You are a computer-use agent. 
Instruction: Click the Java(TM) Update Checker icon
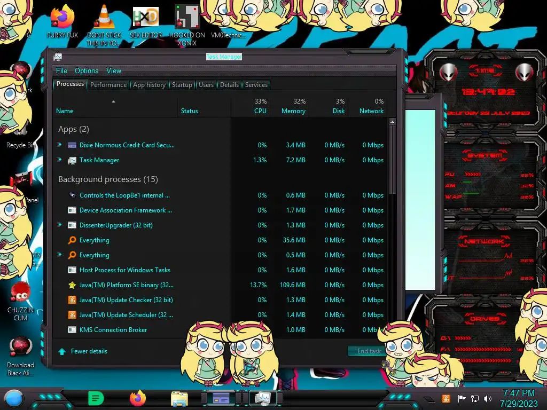click(x=72, y=300)
